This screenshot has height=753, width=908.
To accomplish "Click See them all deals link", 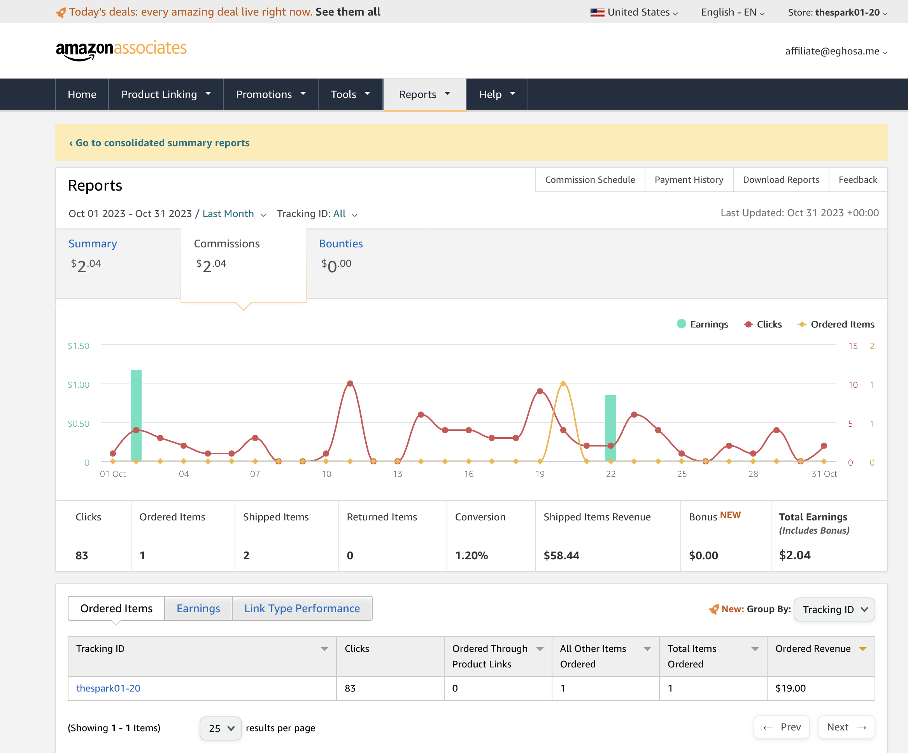I will point(348,12).
